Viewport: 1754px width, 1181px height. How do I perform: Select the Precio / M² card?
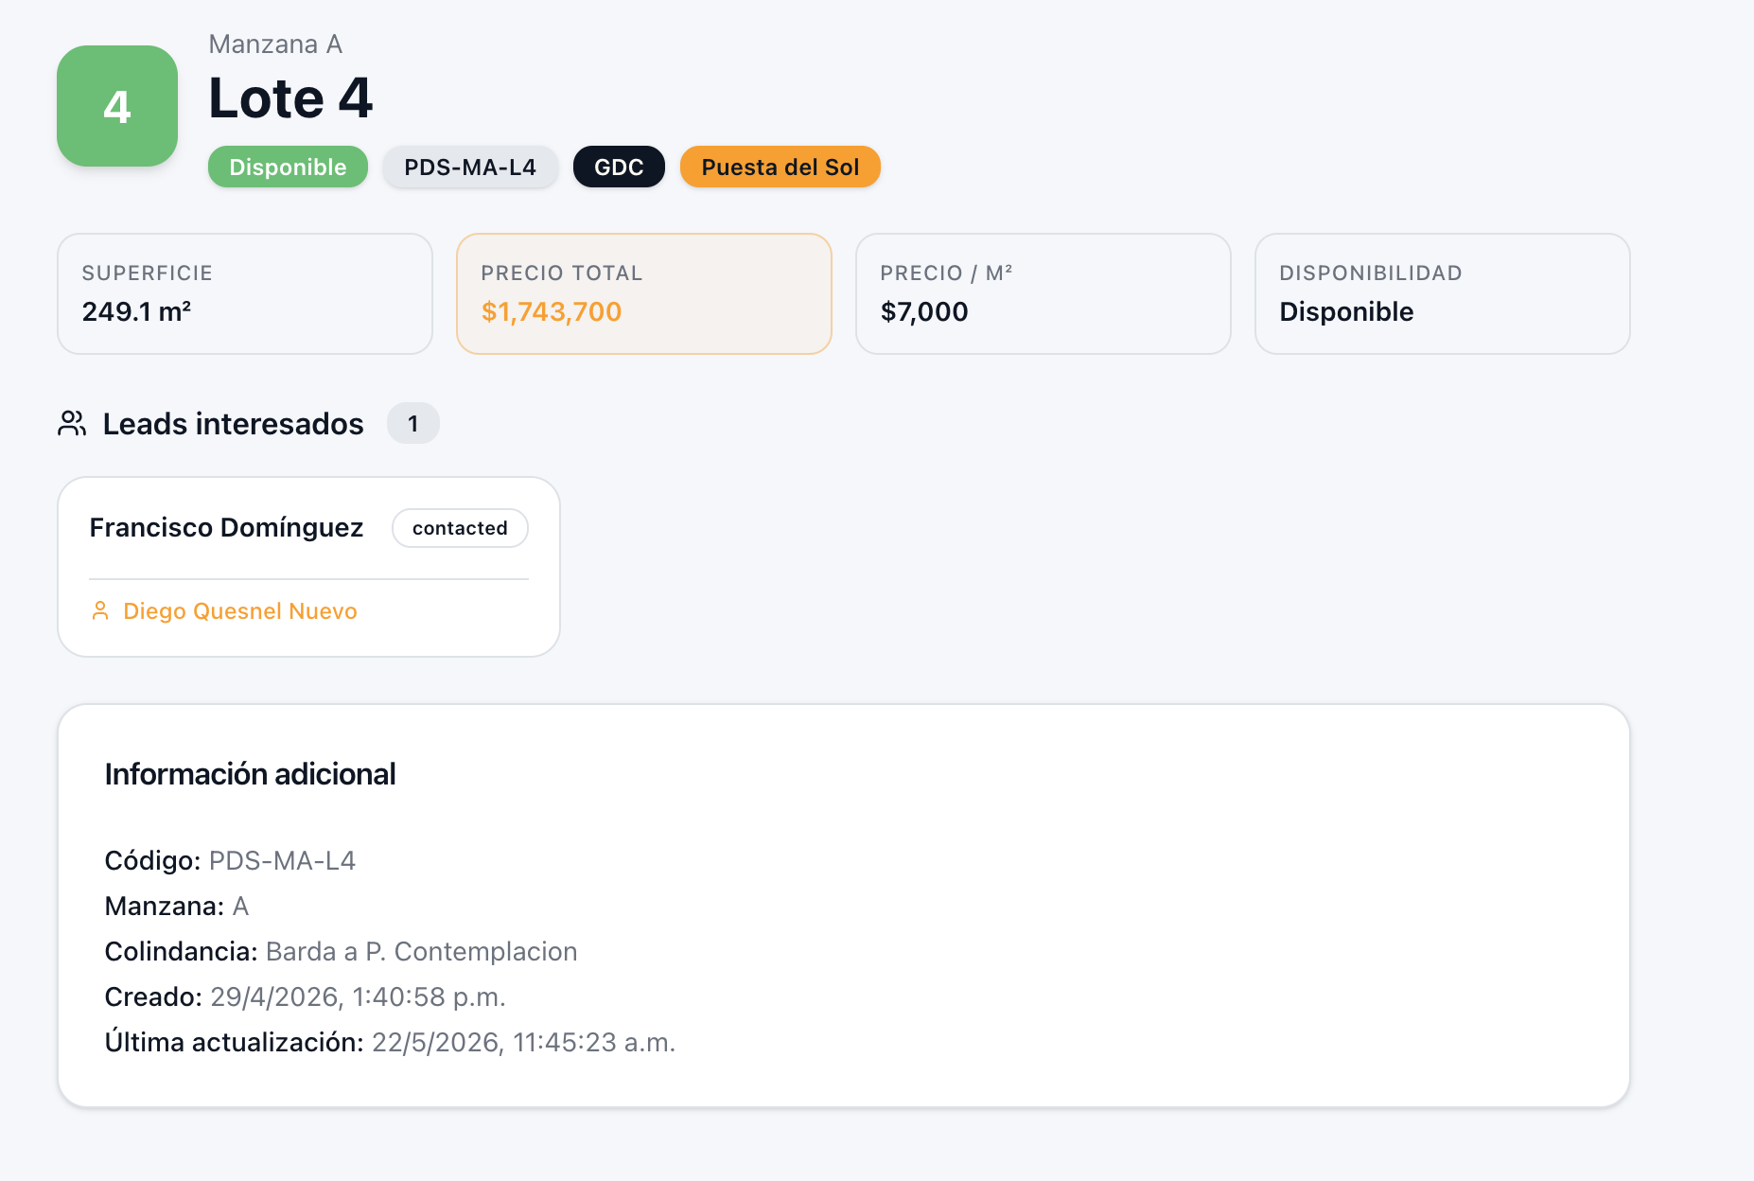[x=1044, y=293]
